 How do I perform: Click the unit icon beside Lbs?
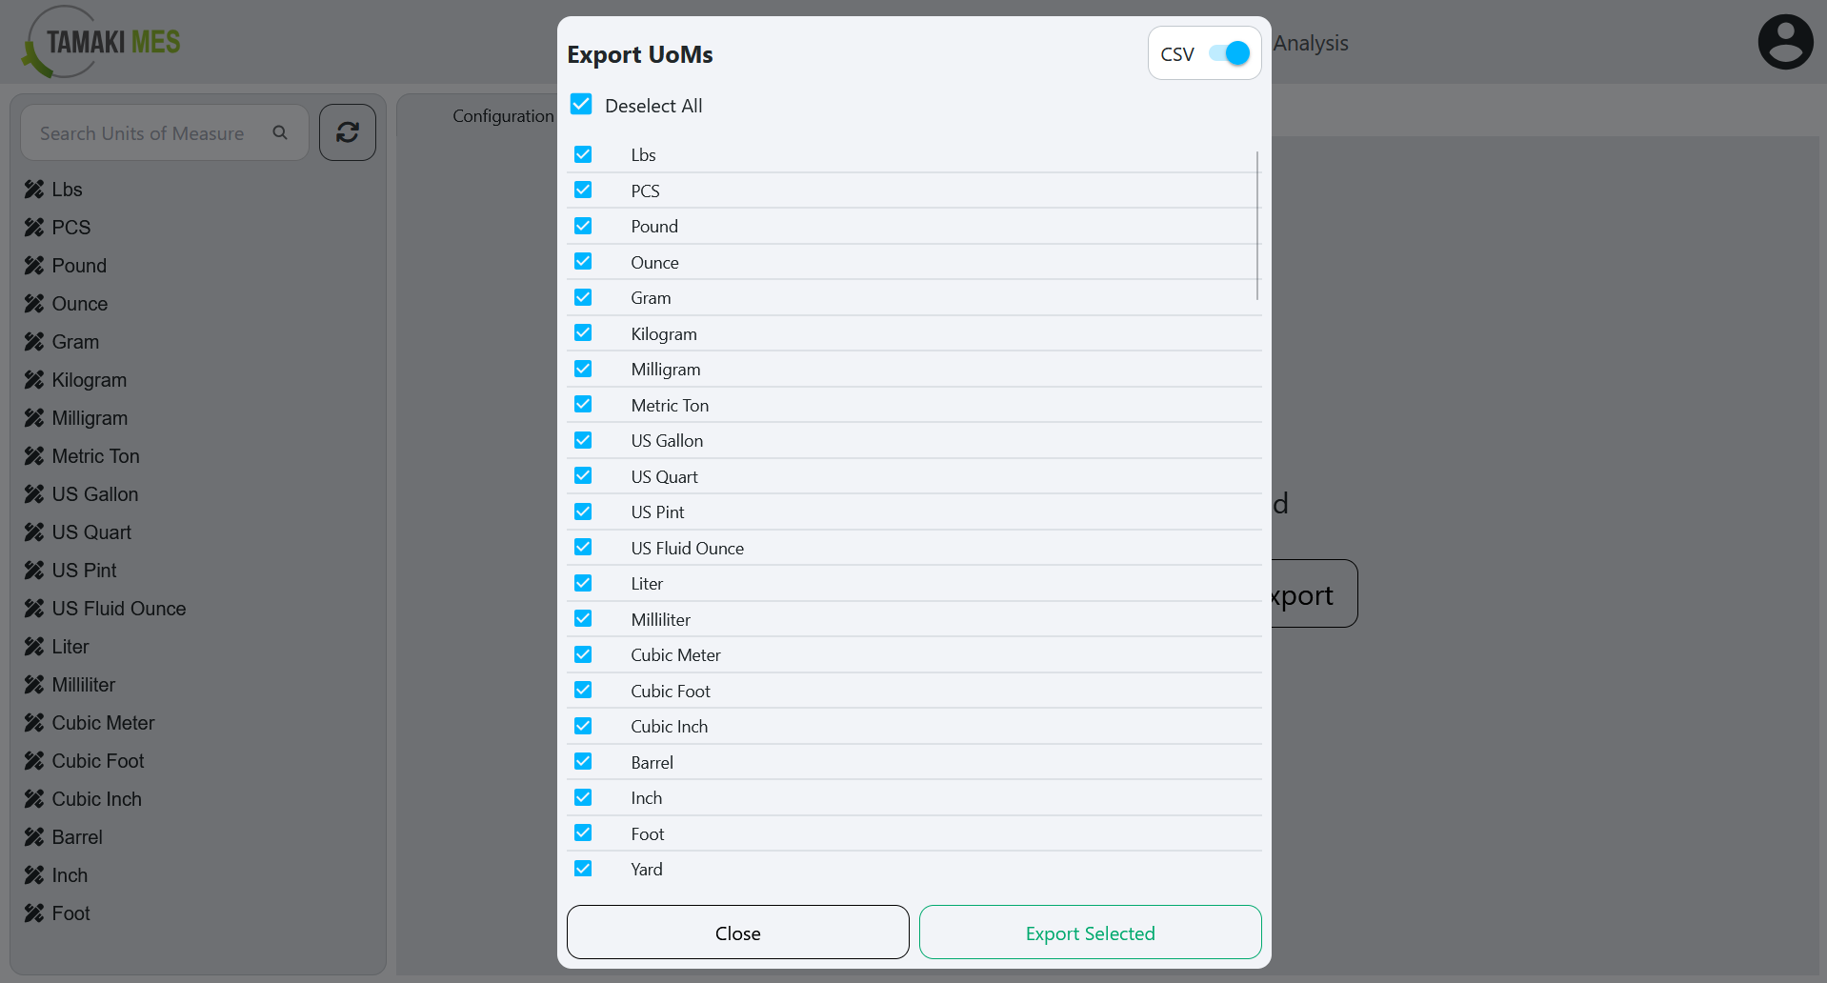(x=34, y=189)
